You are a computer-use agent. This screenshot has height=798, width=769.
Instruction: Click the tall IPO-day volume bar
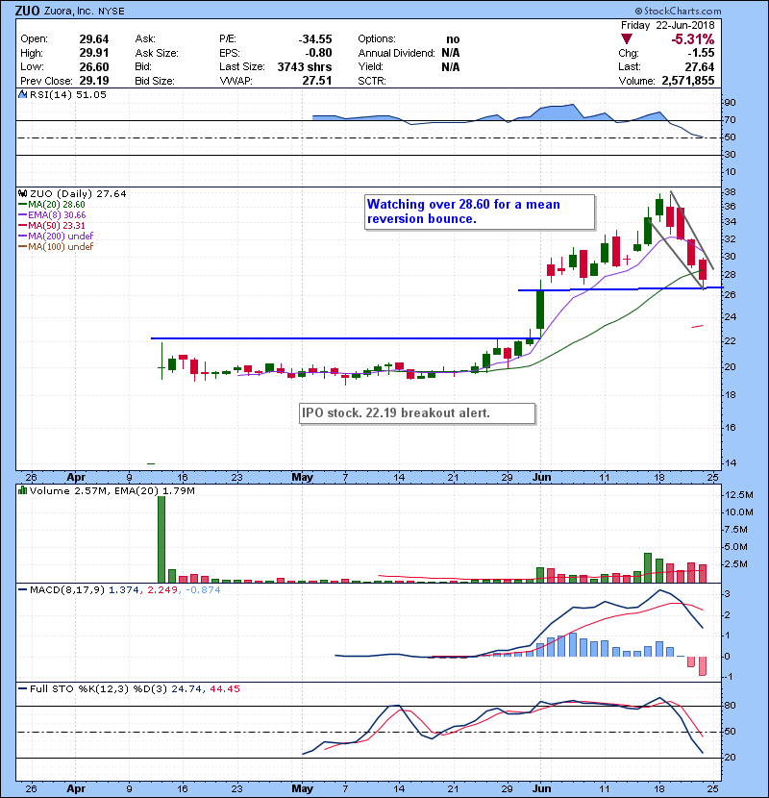pos(161,539)
